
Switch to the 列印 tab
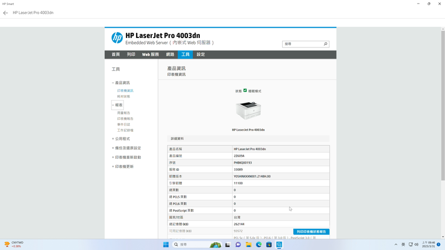tap(131, 54)
